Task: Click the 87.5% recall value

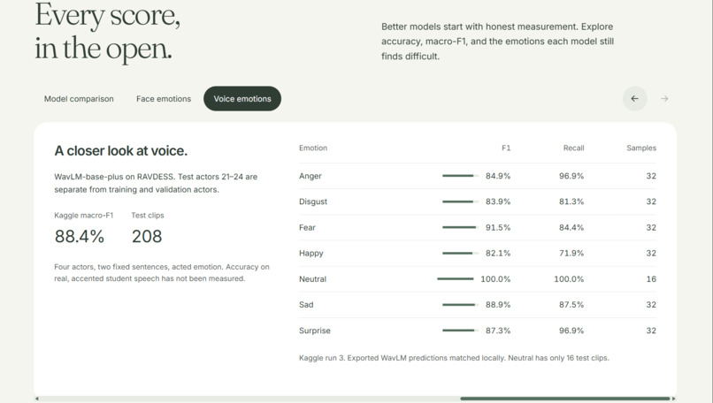Action: tap(571, 305)
